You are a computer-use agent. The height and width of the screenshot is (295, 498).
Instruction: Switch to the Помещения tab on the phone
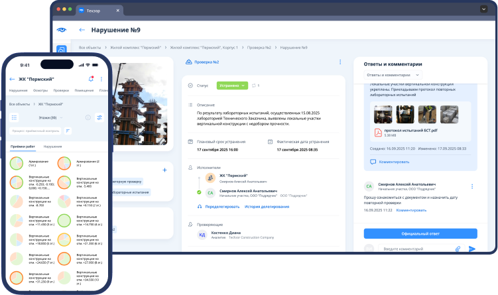click(x=84, y=91)
